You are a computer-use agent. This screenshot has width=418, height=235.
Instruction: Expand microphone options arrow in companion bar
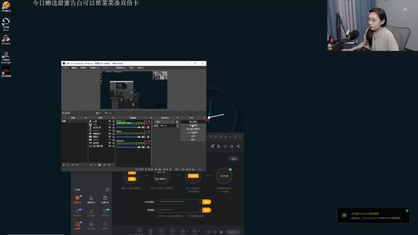pyautogui.click(x=188, y=231)
